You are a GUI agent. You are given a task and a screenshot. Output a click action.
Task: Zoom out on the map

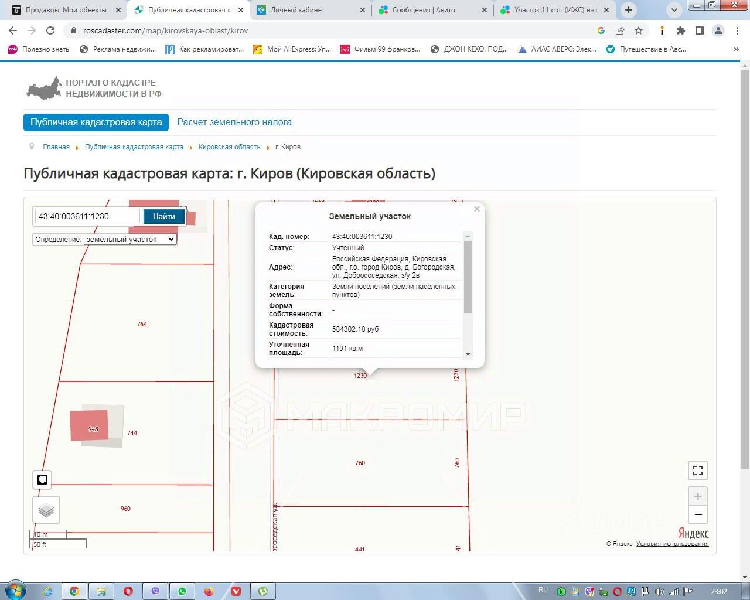tap(698, 515)
